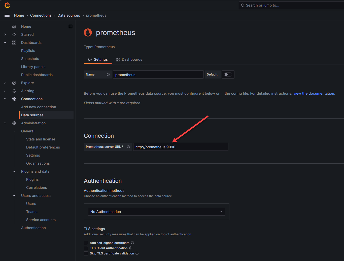Click the Explore compass icon
The image size is (344, 261).
[x=14, y=83]
